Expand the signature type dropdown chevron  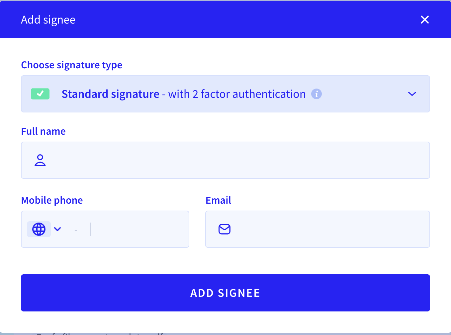pos(412,94)
